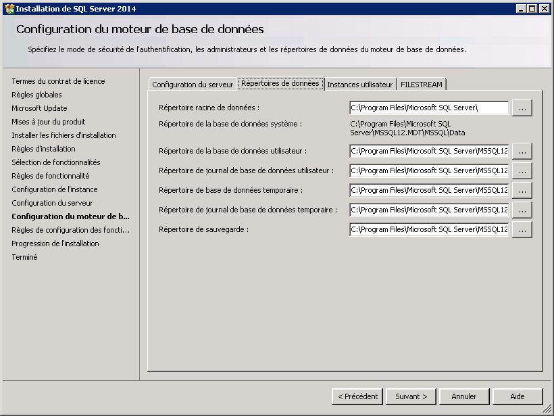
Task: Open the Instances utilisateur tab
Action: point(359,85)
